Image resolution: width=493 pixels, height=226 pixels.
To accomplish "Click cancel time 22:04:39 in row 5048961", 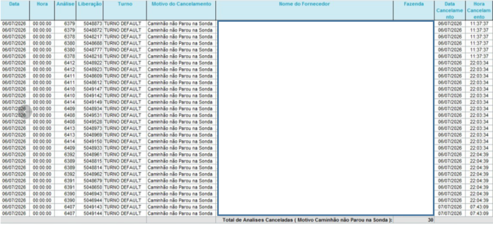I will (x=479, y=154).
